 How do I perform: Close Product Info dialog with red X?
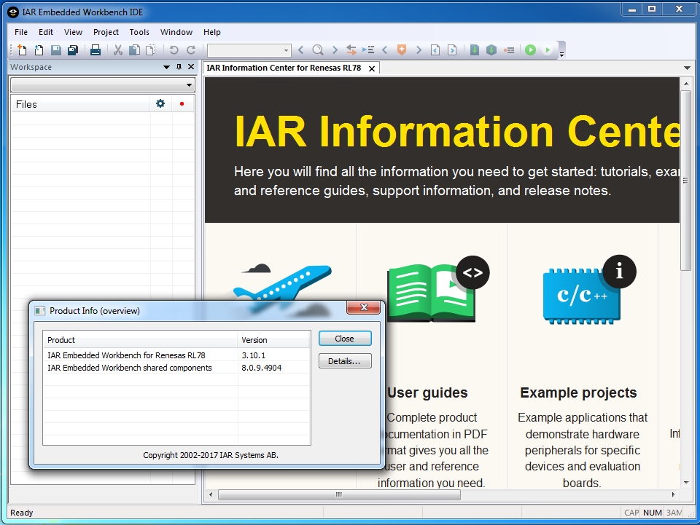pyautogui.click(x=363, y=307)
